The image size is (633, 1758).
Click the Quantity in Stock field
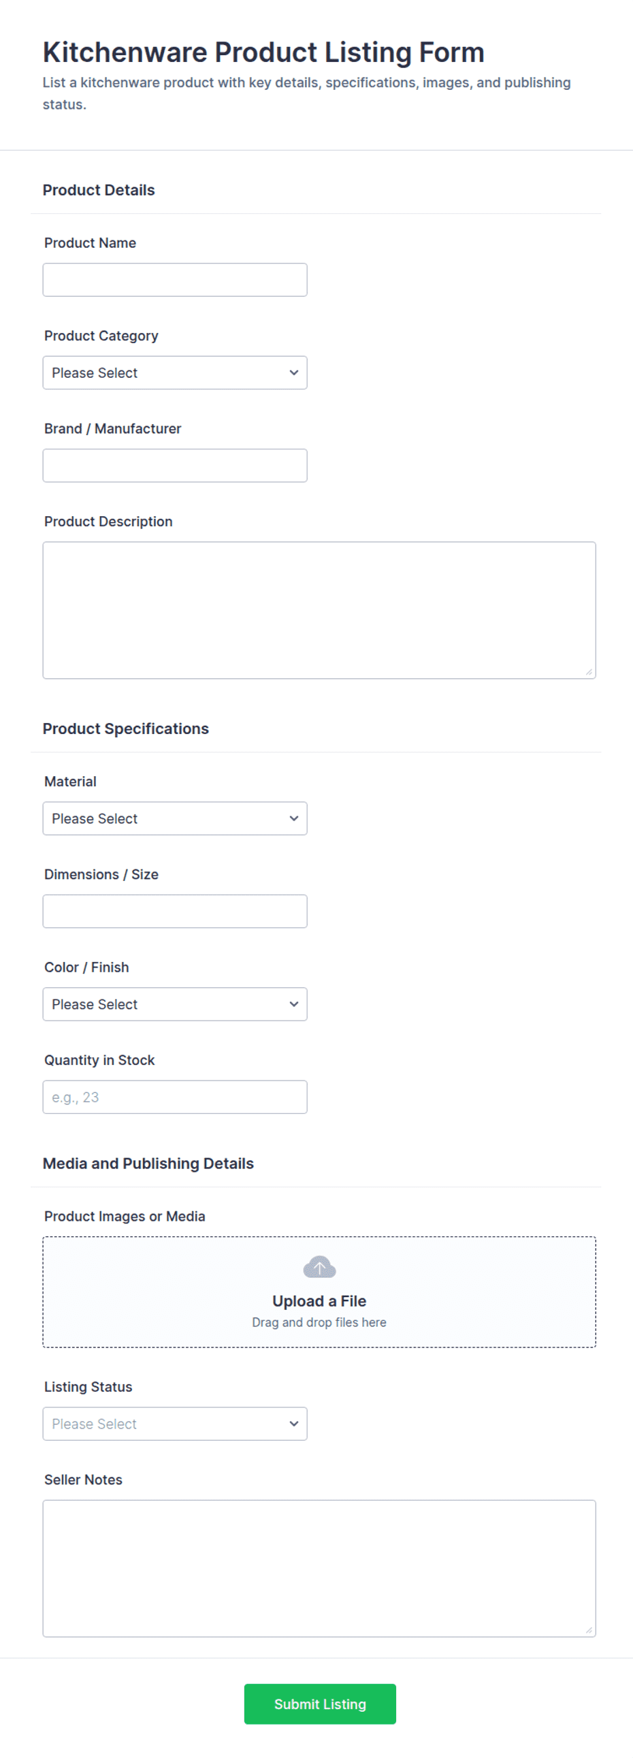click(x=175, y=1097)
